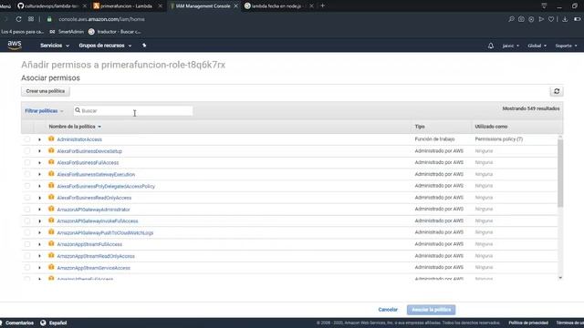Image resolution: width=584 pixels, height=328 pixels.
Task: Click Asociar la política button
Action: 431,310
